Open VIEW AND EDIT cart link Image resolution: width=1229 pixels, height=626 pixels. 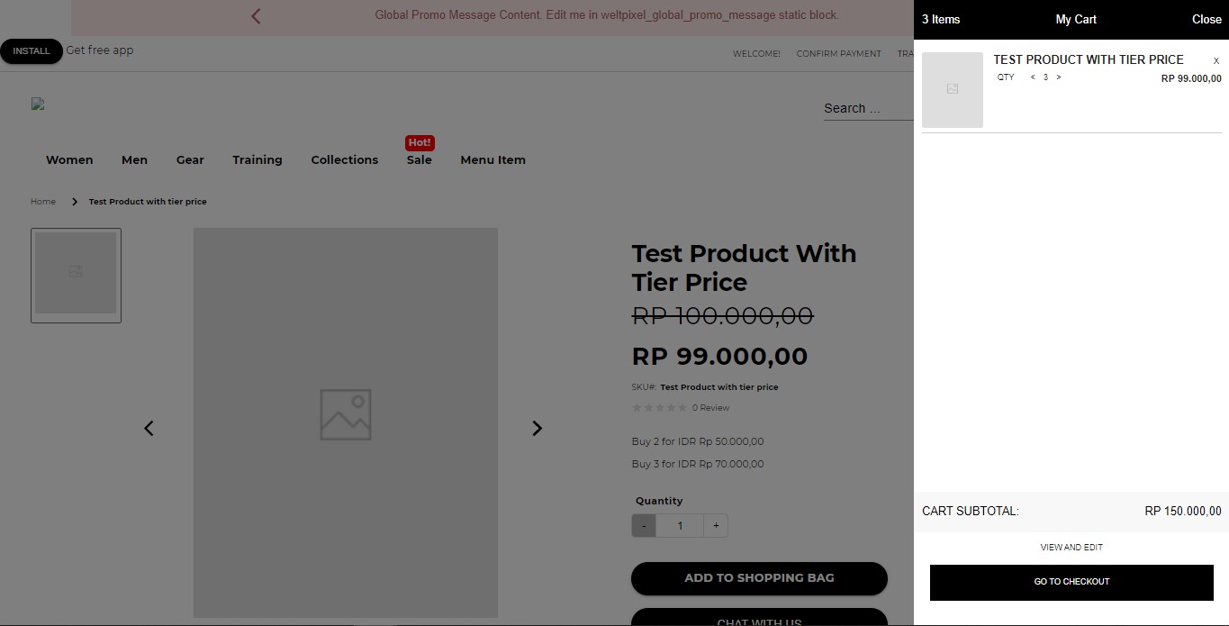tap(1071, 547)
